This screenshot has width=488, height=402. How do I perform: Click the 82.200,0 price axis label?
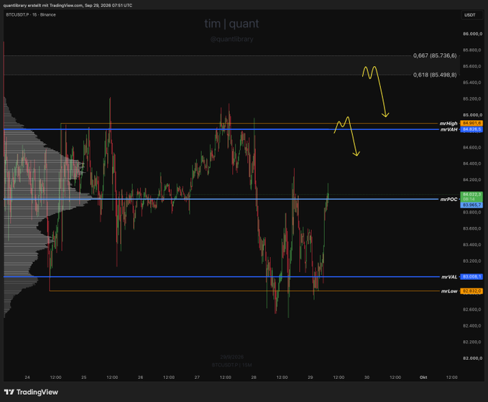[472, 342]
